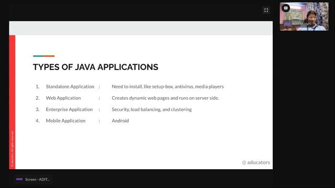Open the Screen - ADIT... share tab
Screen dimensions: 335x188
(x=32, y=179)
